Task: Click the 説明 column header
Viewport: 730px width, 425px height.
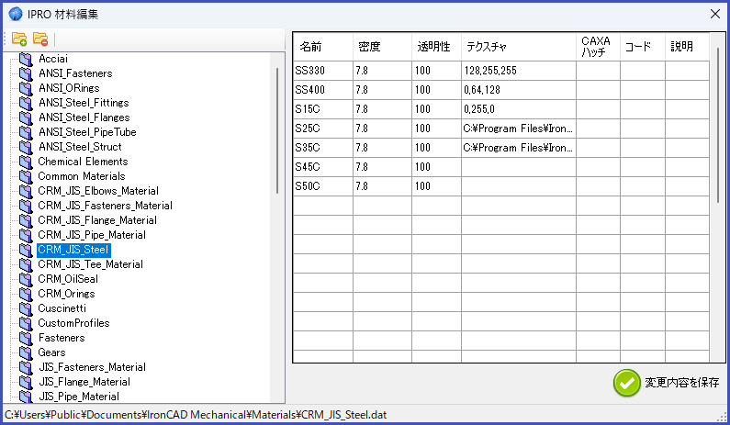Action: (x=687, y=47)
